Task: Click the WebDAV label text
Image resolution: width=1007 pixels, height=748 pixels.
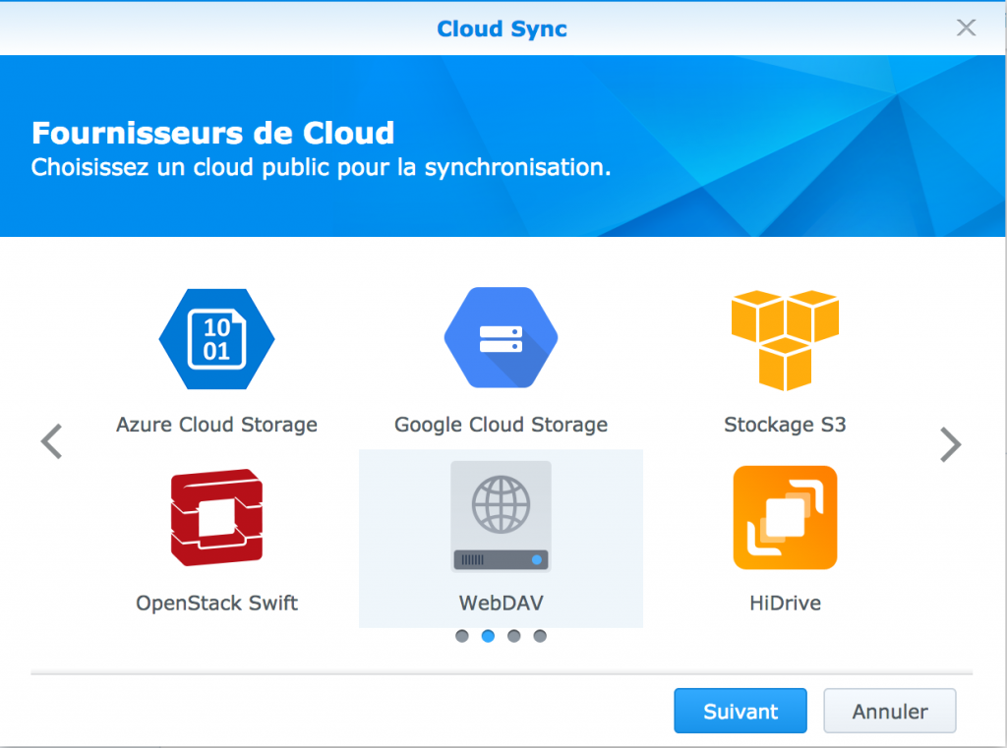Action: (x=501, y=603)
